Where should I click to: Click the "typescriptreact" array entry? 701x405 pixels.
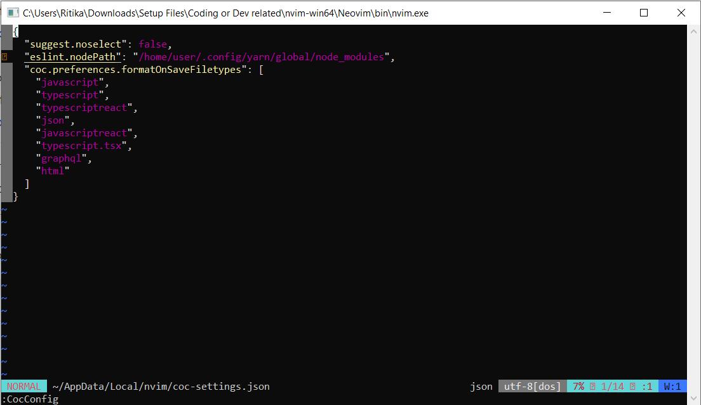pyautogui.click(x=84, y=108)
